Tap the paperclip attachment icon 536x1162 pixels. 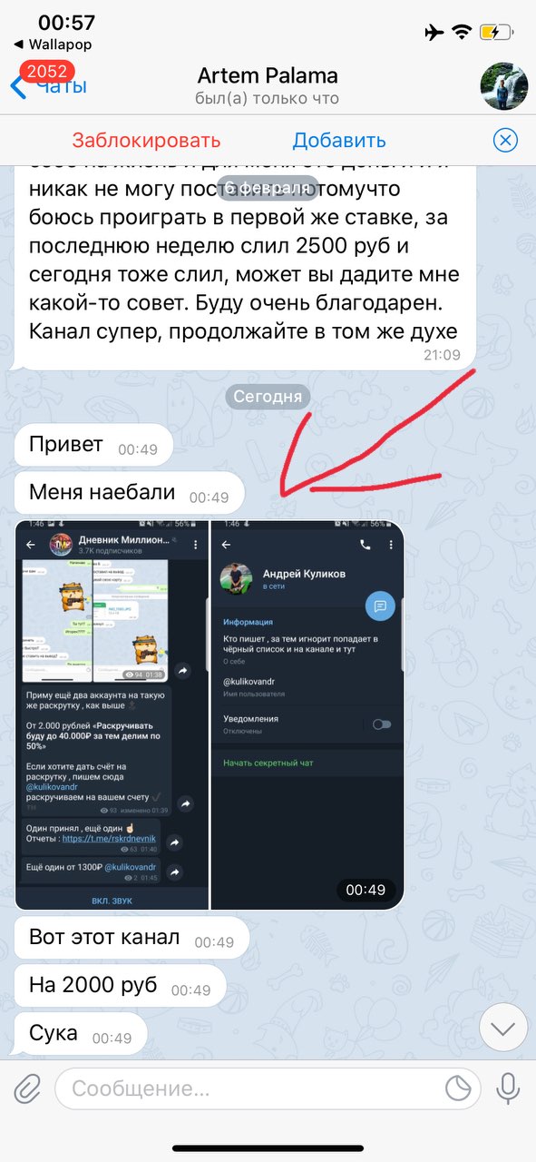(28, 1088)
